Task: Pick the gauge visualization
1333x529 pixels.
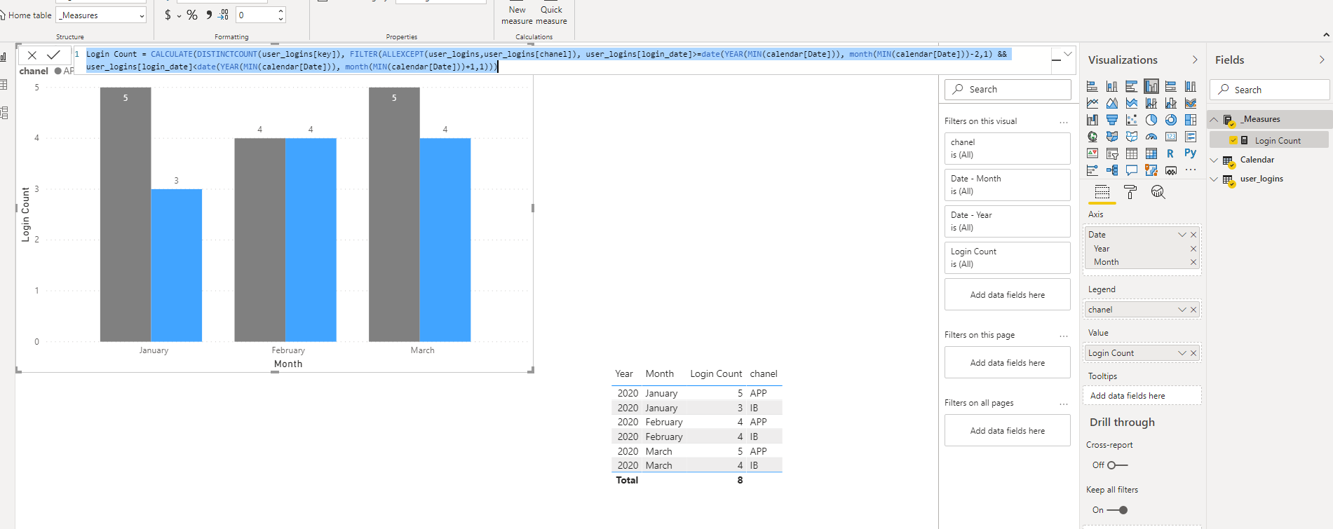Action: click(x=1151, y=137)
